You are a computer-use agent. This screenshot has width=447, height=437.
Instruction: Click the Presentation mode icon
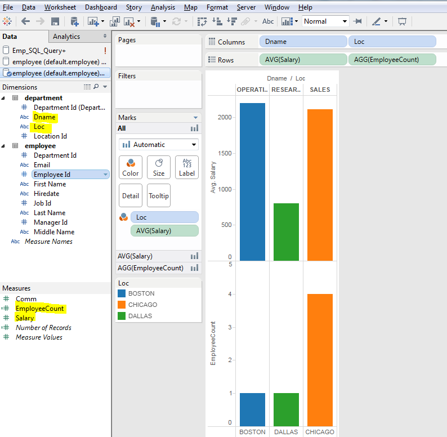(x=402, y=21)
